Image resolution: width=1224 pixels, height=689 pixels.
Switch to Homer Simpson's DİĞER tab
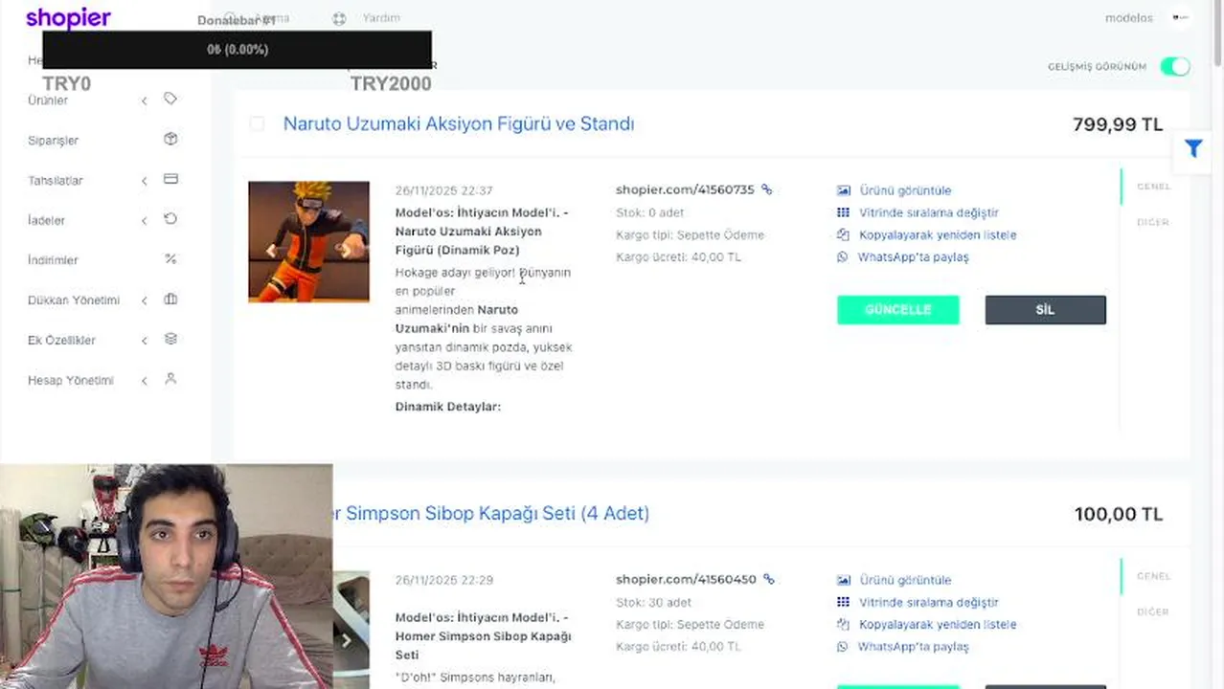point(1153,611)
